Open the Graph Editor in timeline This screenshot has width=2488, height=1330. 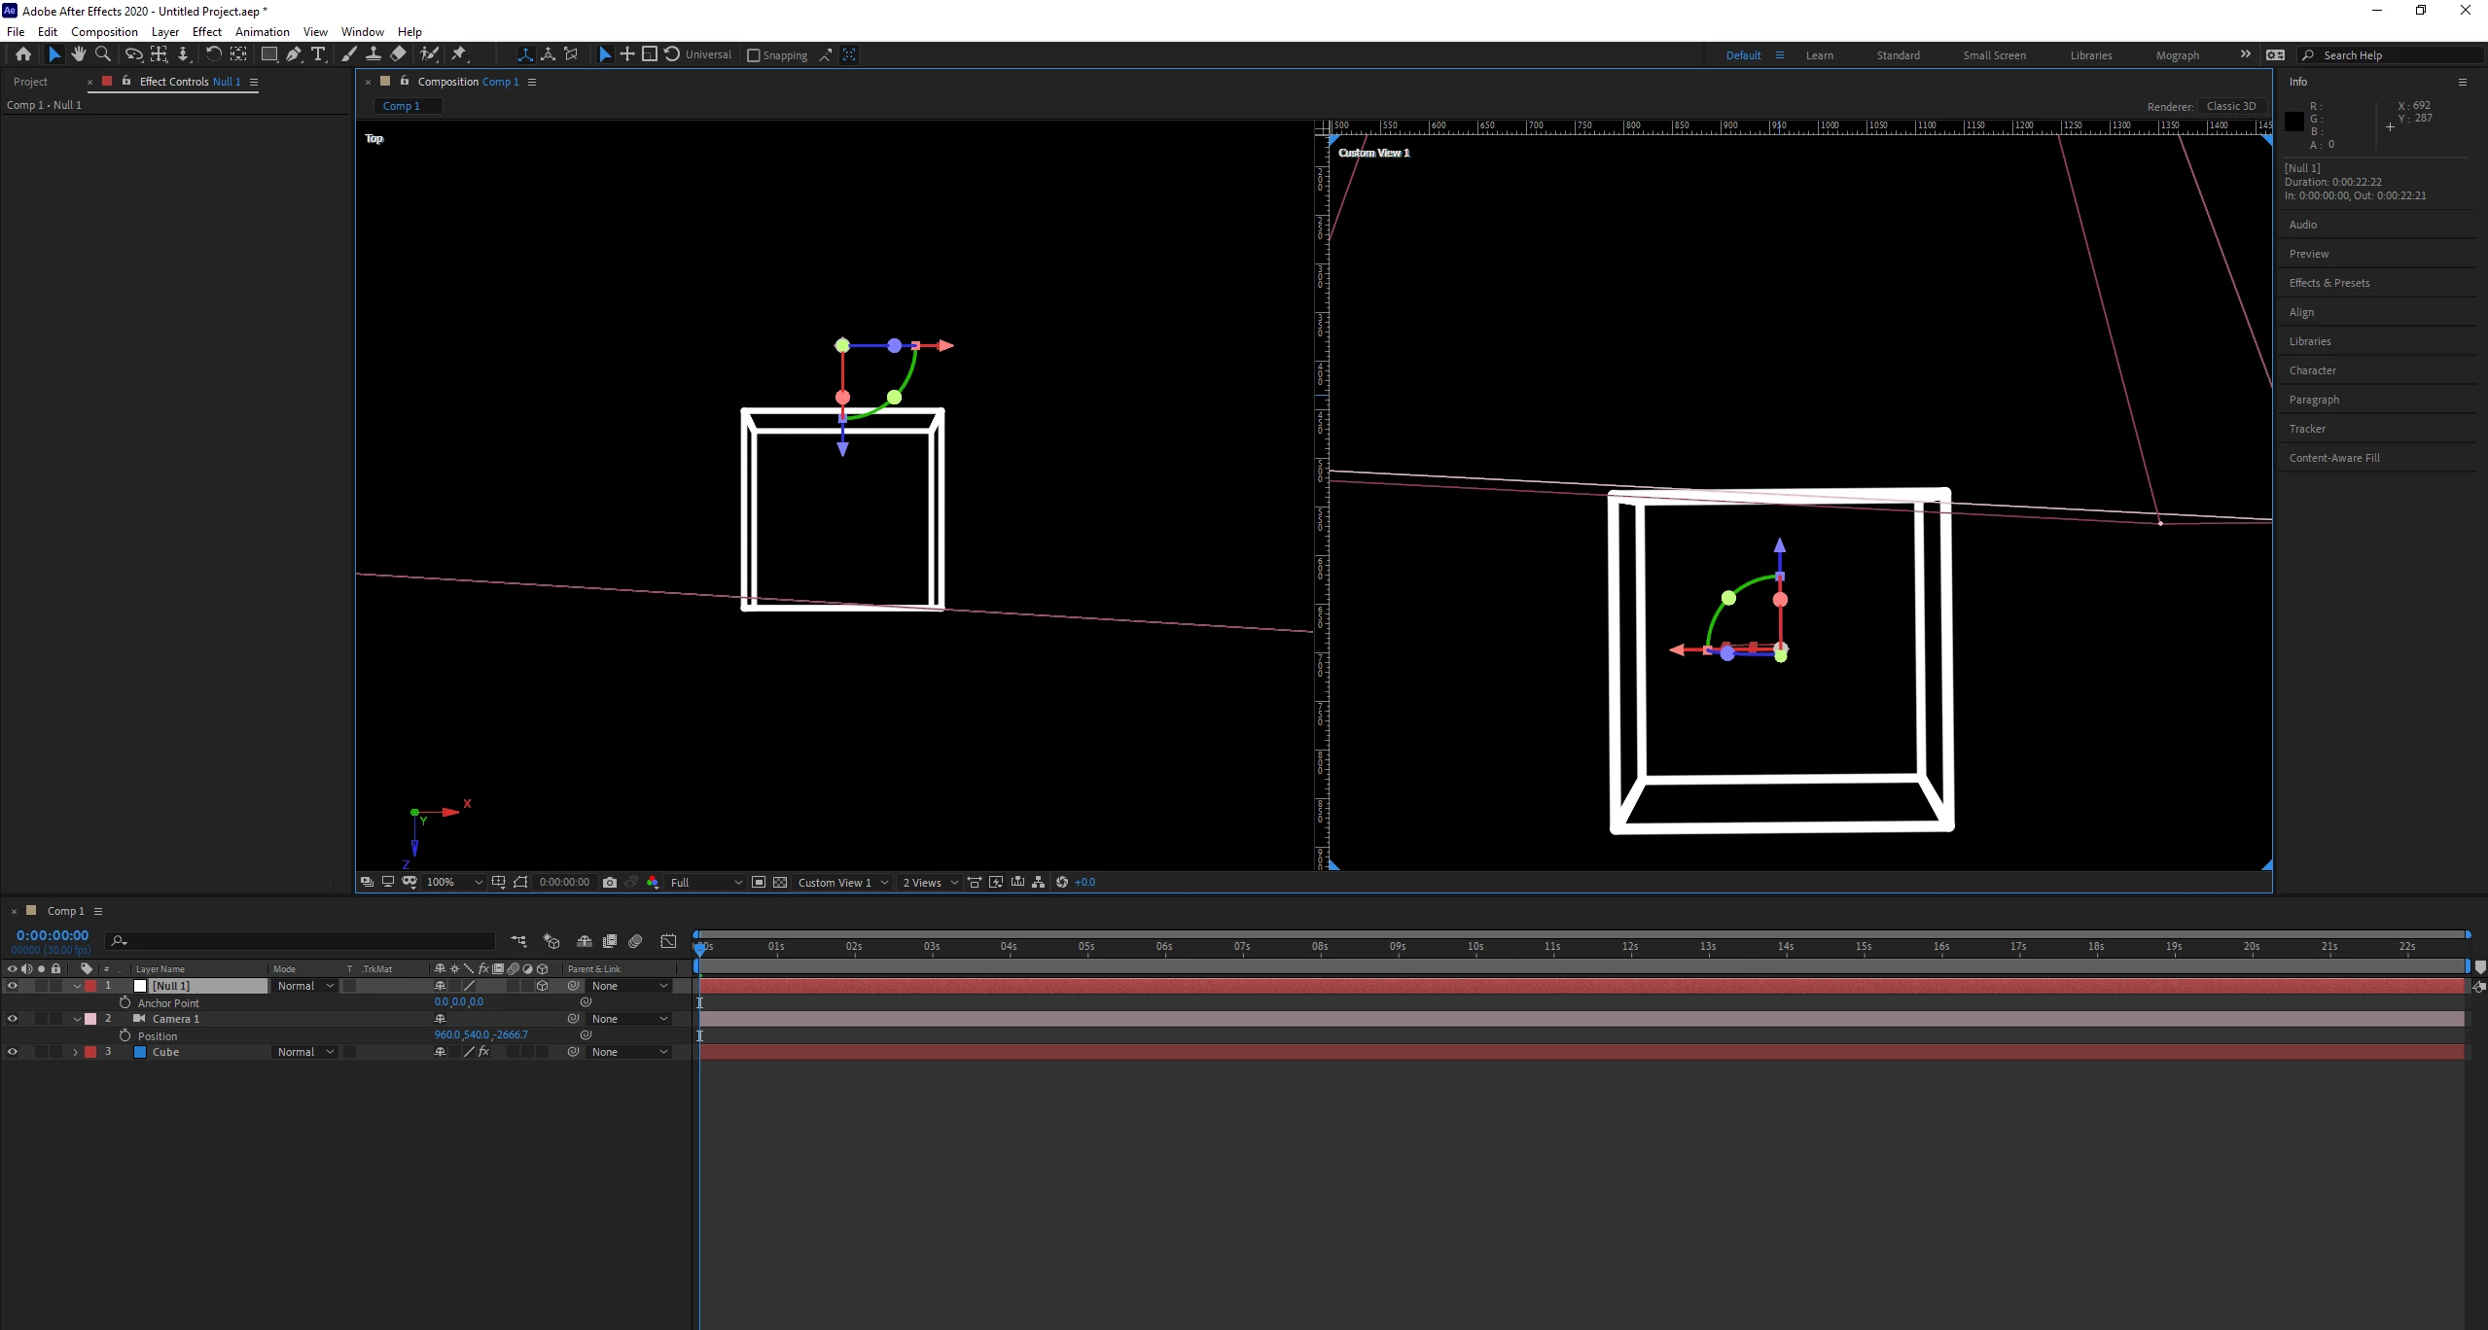(668, 941)
